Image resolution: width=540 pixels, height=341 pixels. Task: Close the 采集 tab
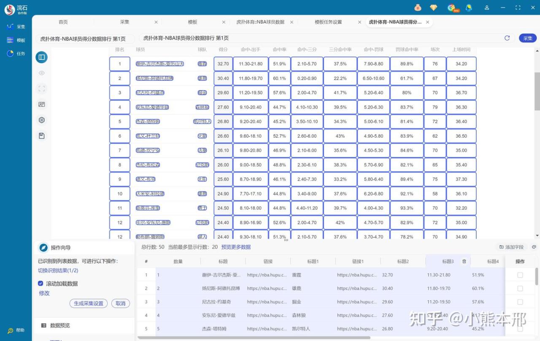[x=156, y=22]
